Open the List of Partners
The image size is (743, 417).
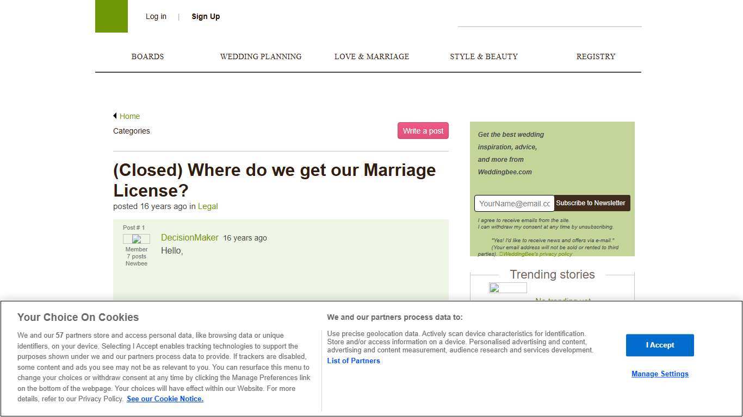(354, 361)
